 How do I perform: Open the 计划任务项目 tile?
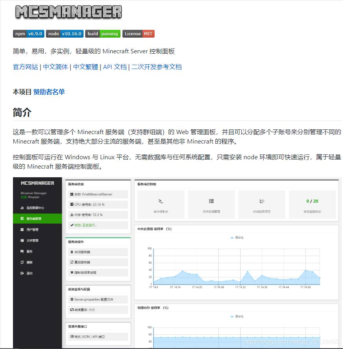point(262,205)
